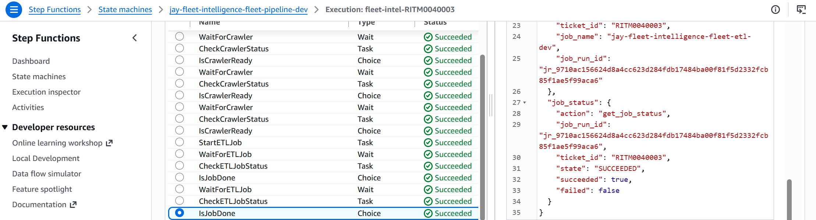Click the selected IsJobDone radio button
Image resolution: width=816 pixels, height=220 pixels.
[x=180, y=213]
